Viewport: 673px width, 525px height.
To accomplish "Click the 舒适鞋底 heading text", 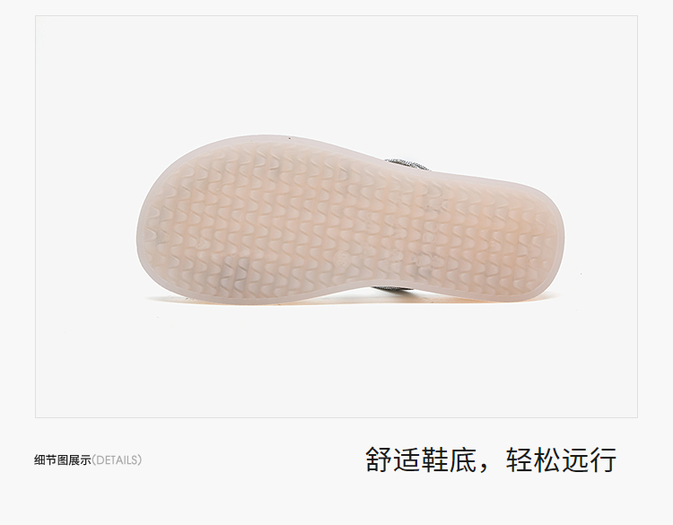I will pos(421,459).
